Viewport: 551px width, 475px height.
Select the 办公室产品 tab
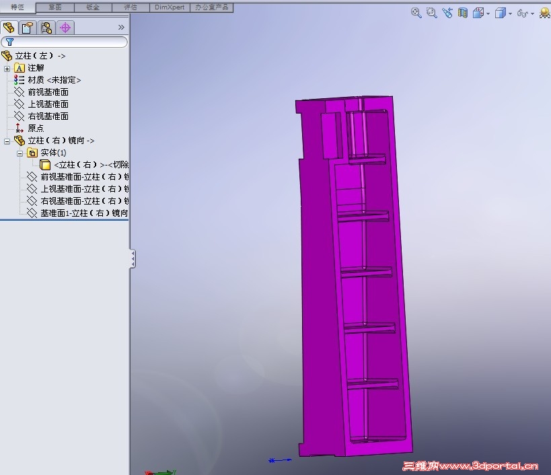(x=211, y=7)
